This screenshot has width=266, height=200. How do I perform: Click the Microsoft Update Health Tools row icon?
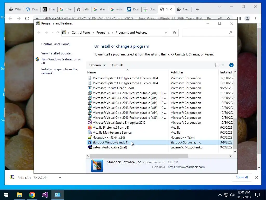point(90,88)
